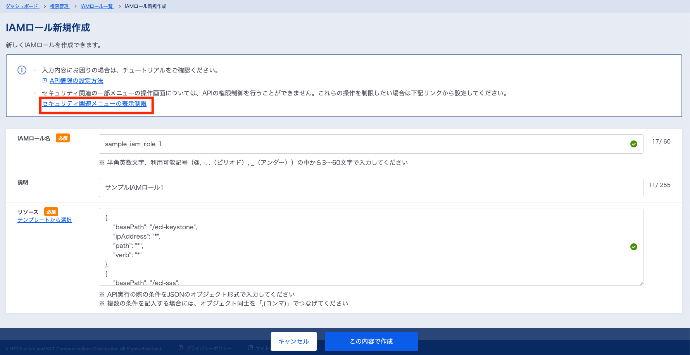Open セキュリティ関連メニューの表示制限 link

[x=94, y=104]
